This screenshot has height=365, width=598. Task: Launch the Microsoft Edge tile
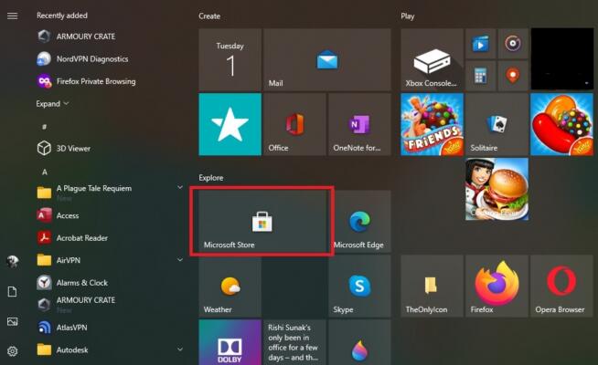(359, 222)
